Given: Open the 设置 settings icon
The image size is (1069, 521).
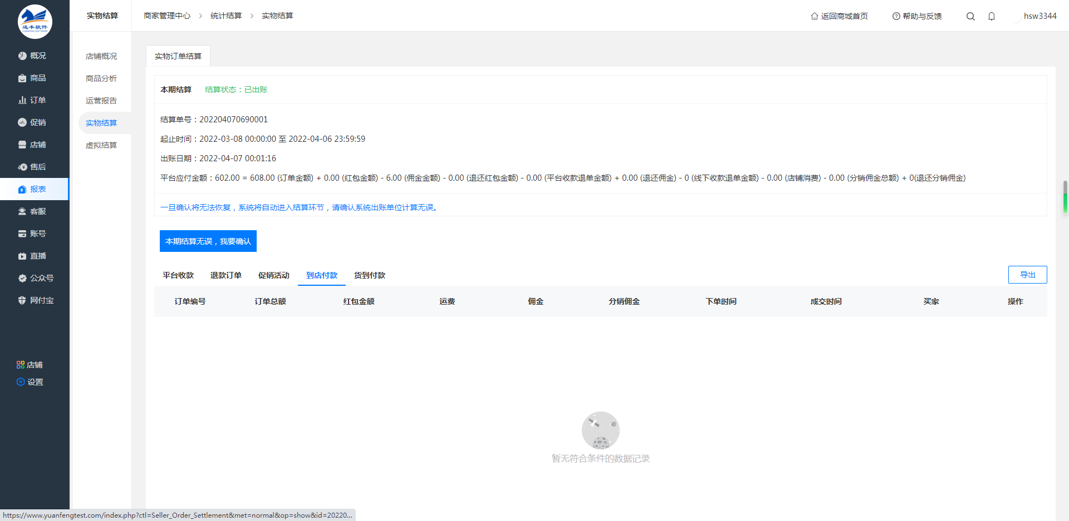Looking at the screenshot, I should pyautogui.click(x=21, y=382).
